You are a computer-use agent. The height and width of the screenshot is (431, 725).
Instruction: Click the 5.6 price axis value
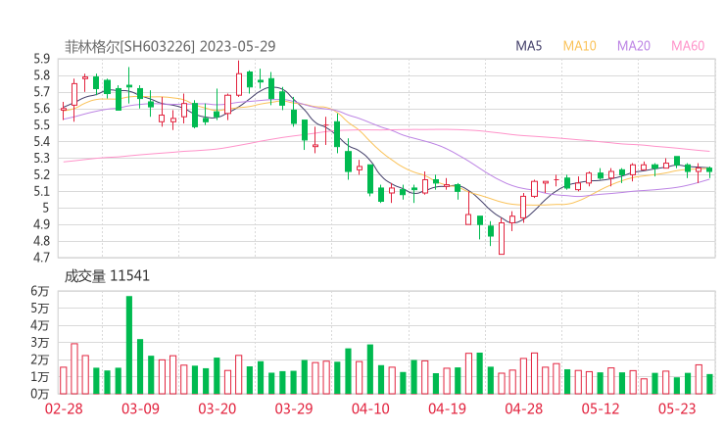[41, 109]
